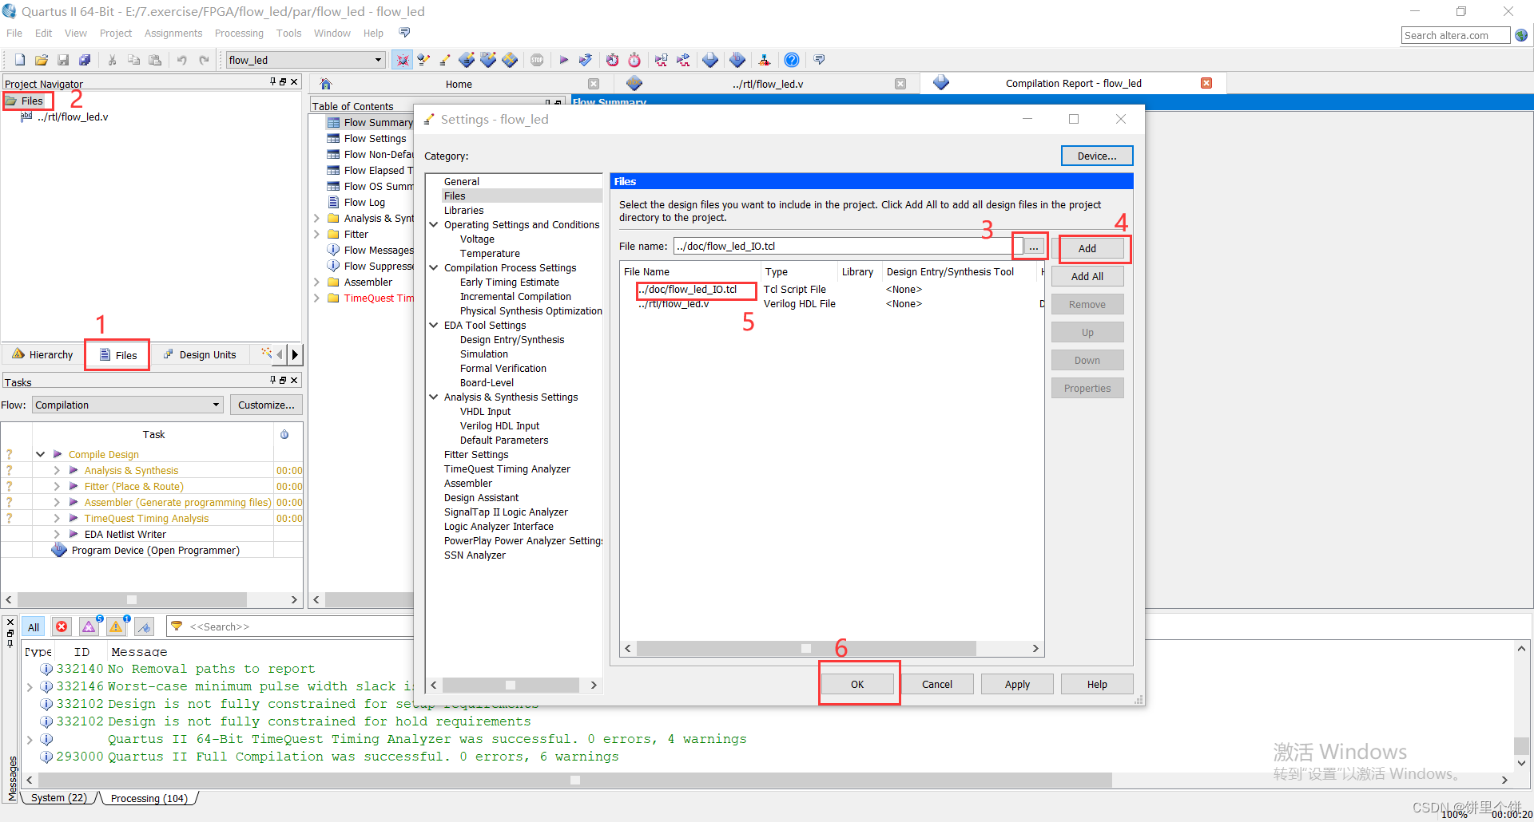Click the Search altera.com field

[1456, 35]
